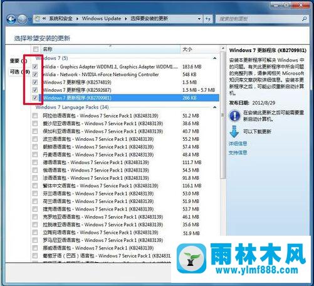This screenshot has width=314, height=286.
Task: Select the 重要 updates tab
Action: click(x=19, y=61)
